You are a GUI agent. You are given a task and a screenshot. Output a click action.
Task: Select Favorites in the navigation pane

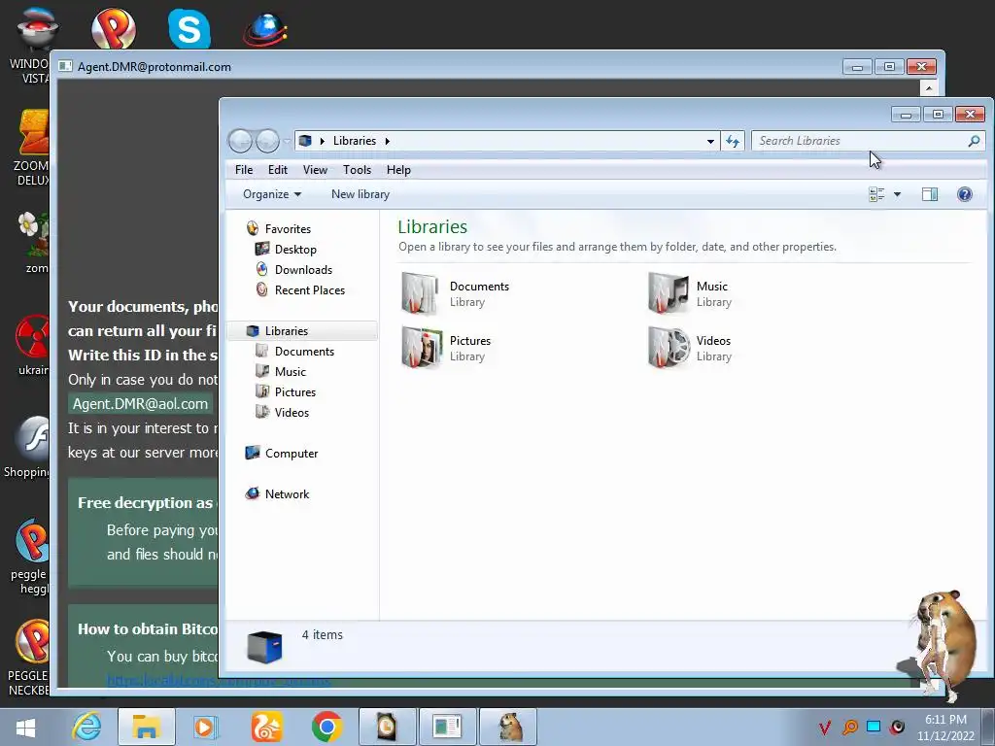coord(288,229)
